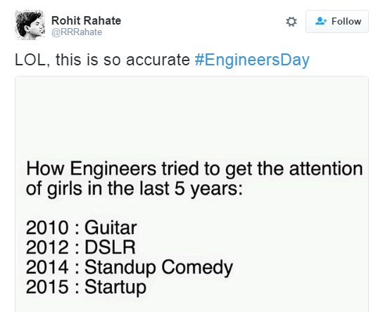This screenshot has width=385, height=312.
Task: Click the heading 'How Engineers tried to get'
Action: (x=139, y=169)
